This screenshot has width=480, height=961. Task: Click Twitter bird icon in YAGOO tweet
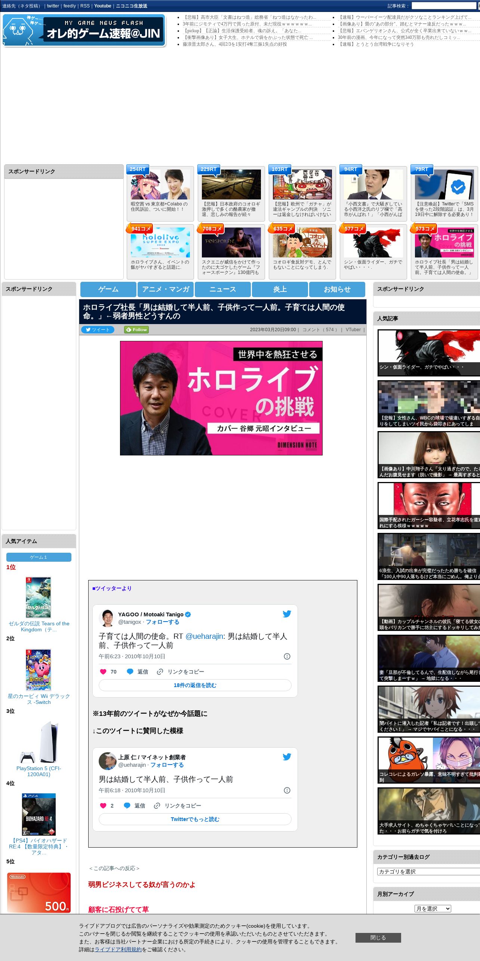(287, 614)
